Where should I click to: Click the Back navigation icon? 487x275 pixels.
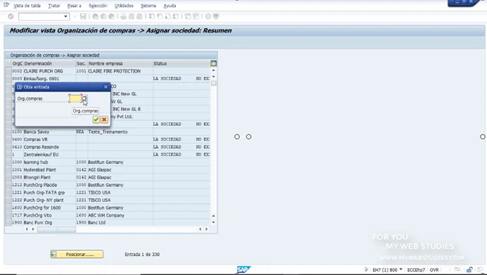[x=95, y=16]
